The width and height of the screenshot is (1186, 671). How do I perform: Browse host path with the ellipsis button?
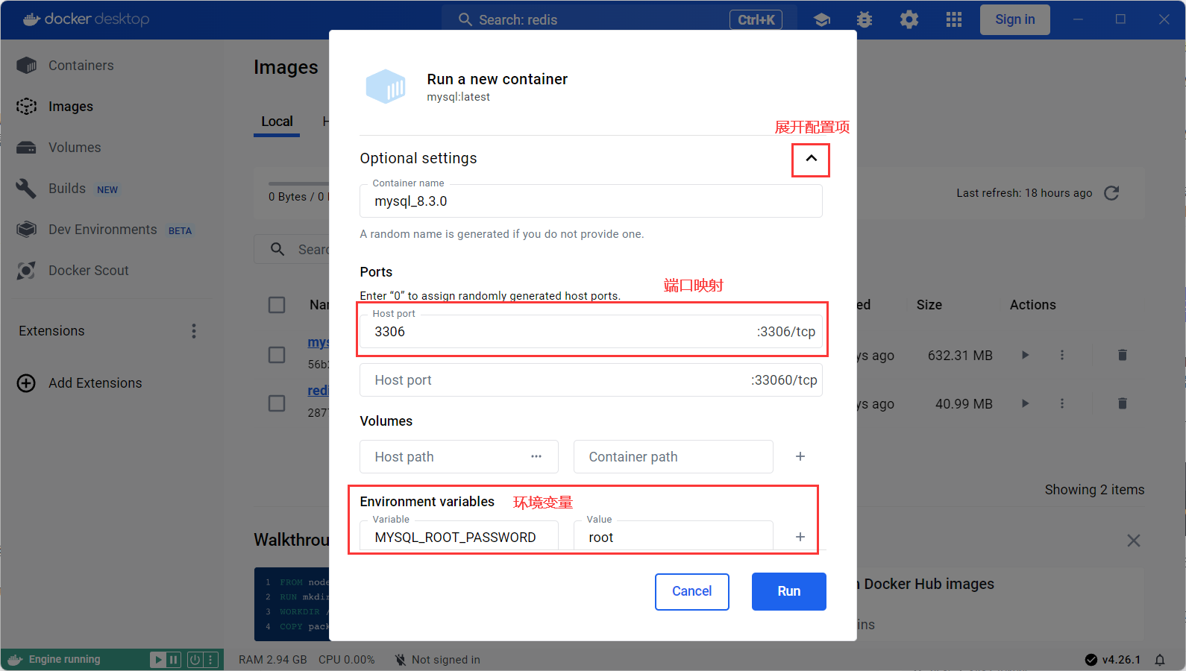536,456
